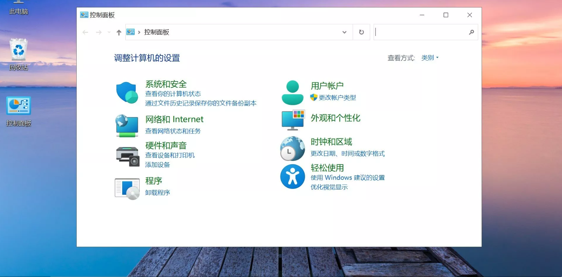Select the 回收站 recycle bin icon

(x=18, y=54)
